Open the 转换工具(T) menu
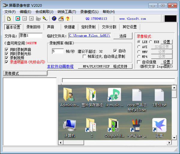This screenshot has height=154, width=180. pos(67,12)
